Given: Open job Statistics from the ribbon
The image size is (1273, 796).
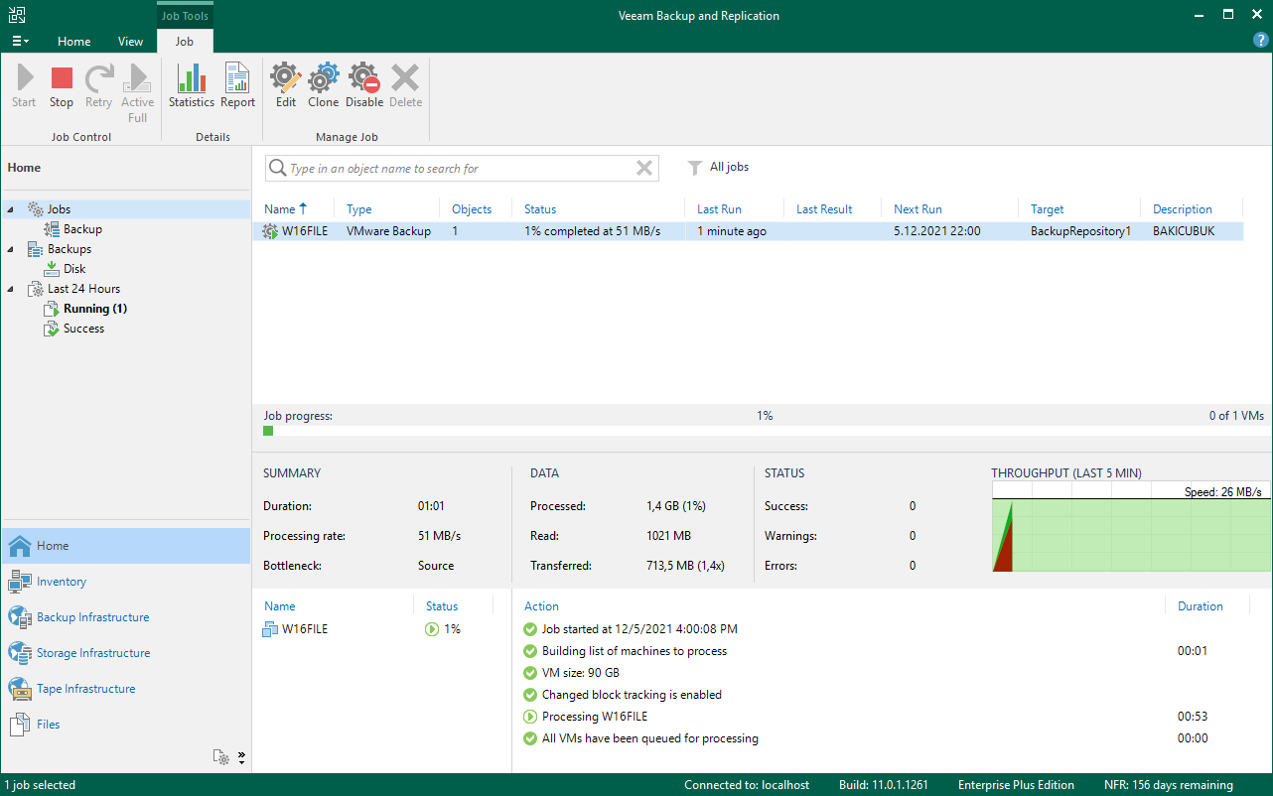Looking at the screenshot, I should point(191,85).
